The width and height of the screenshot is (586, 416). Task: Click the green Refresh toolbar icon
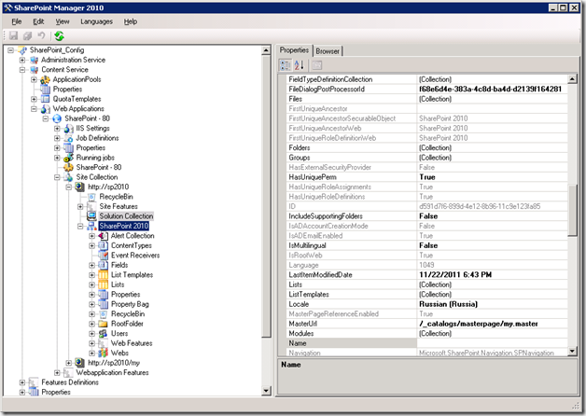59,35
